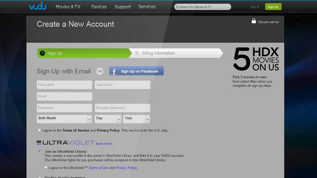Screen dimensions: 317x178
Task: Click UltraViolet learn more link
Action: (x=104, y=143)
